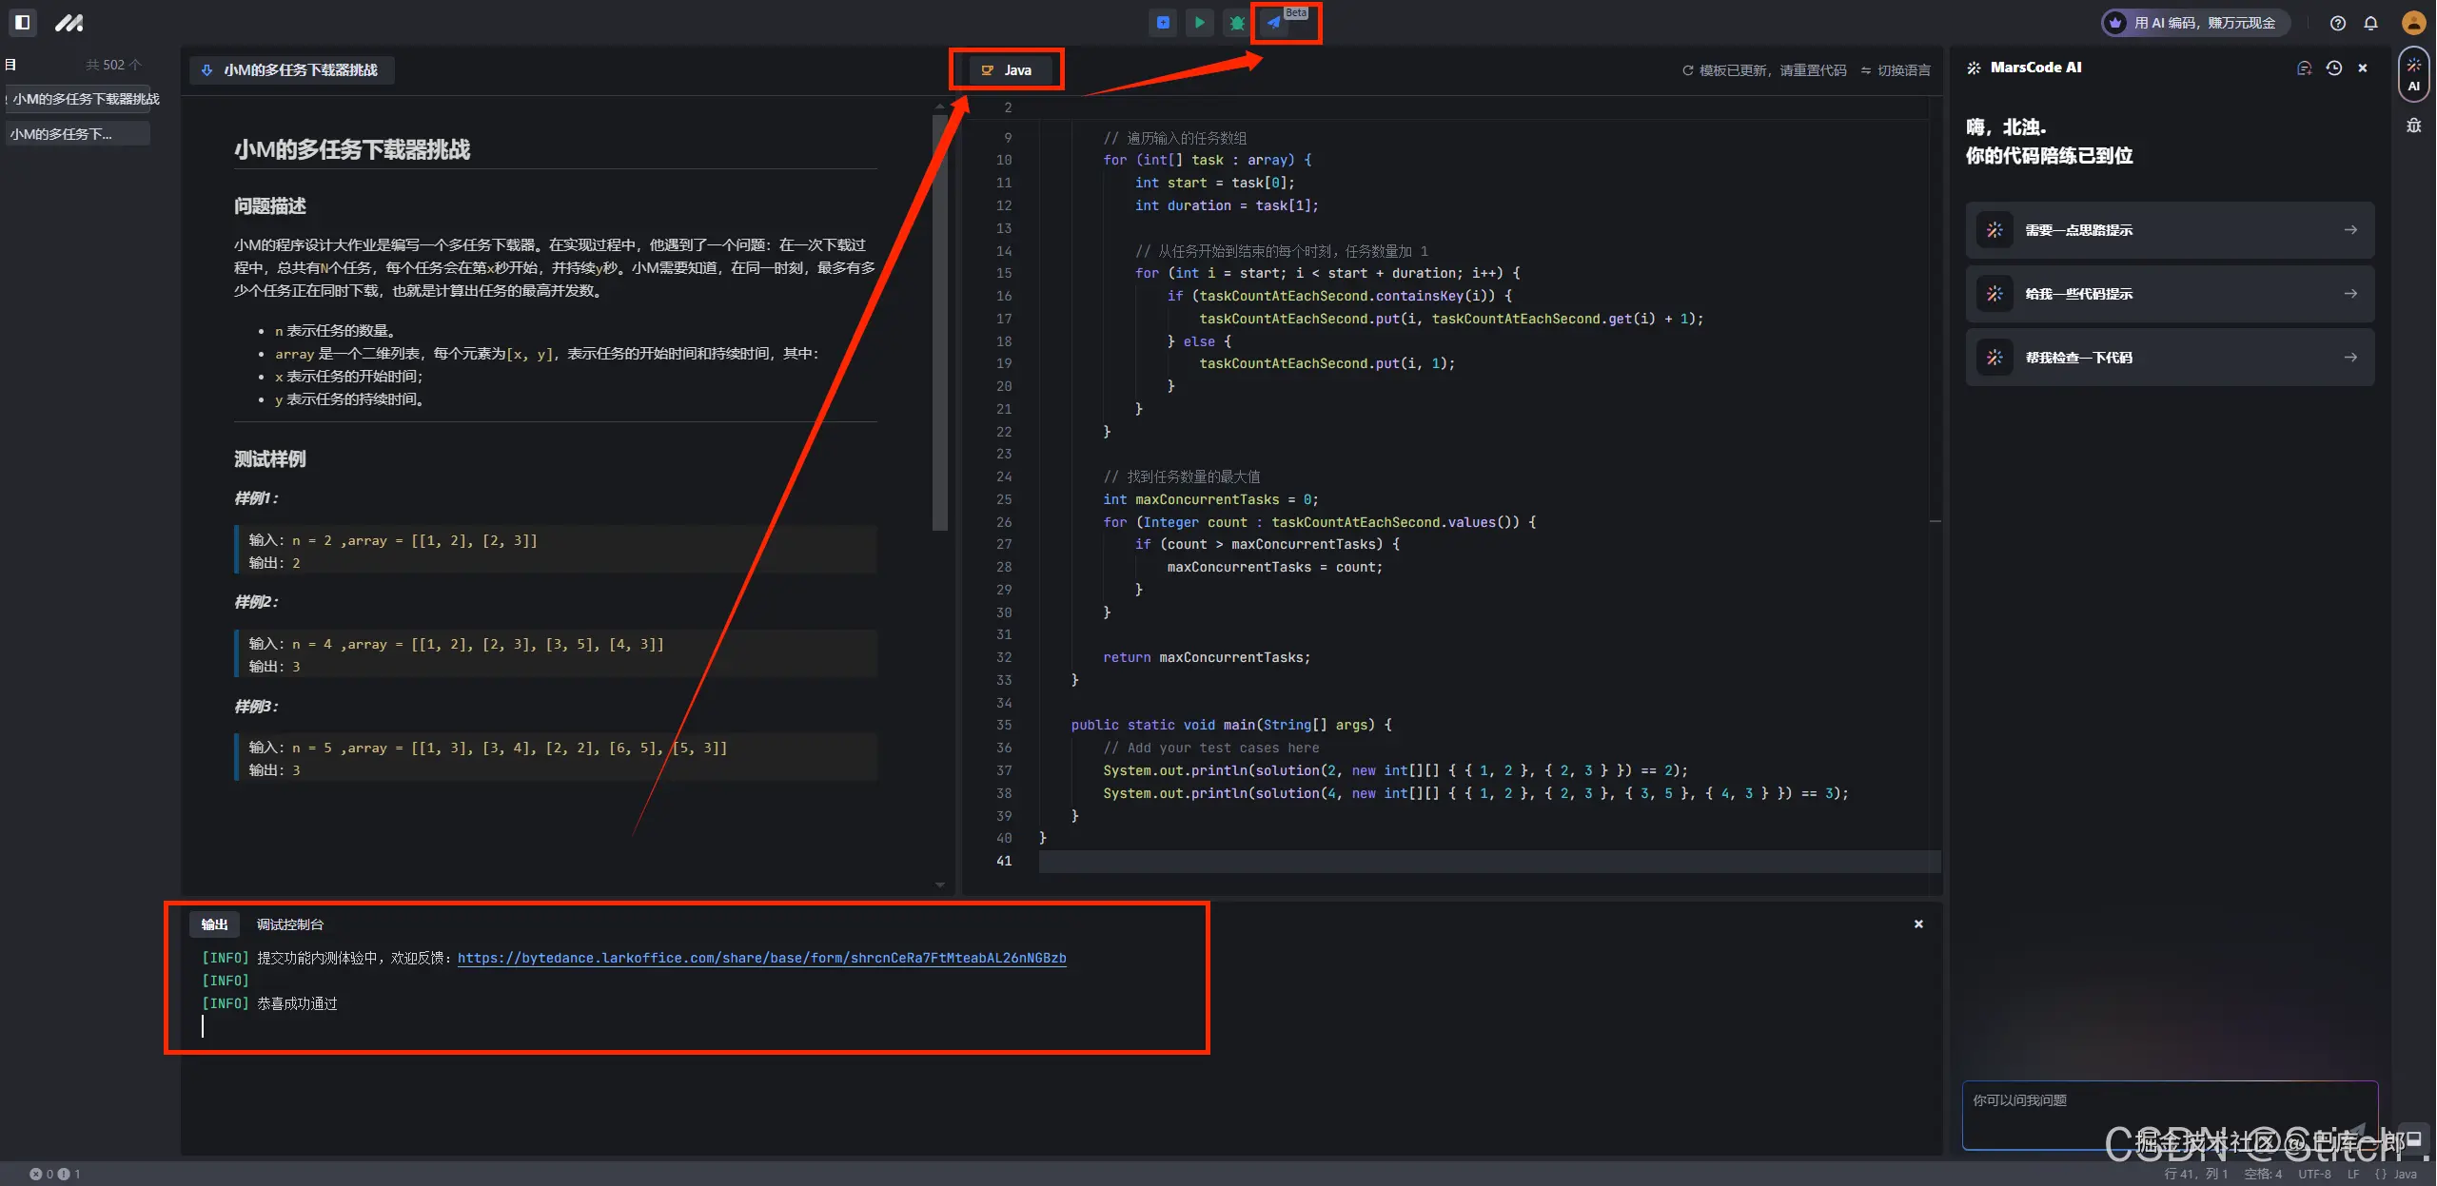Click the blue add test button
The width and height of the screenshot is (2437, 1186).
1163,23
